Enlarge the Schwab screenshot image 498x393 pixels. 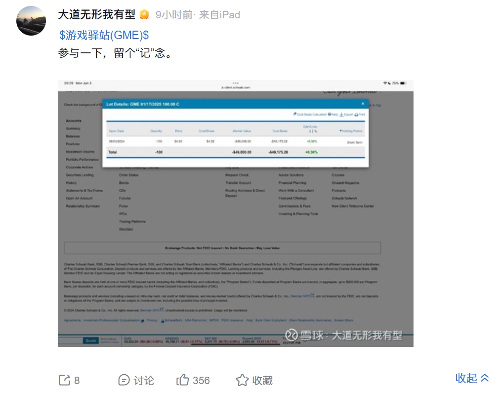[x=236, y=214]
